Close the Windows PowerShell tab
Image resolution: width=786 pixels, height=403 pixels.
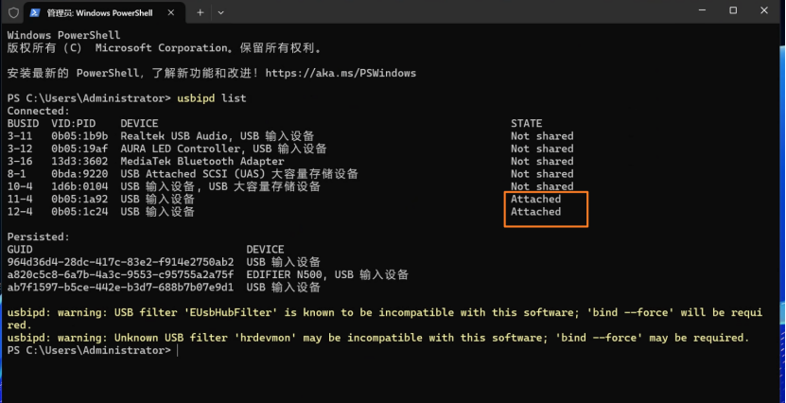tap(175, 12)
